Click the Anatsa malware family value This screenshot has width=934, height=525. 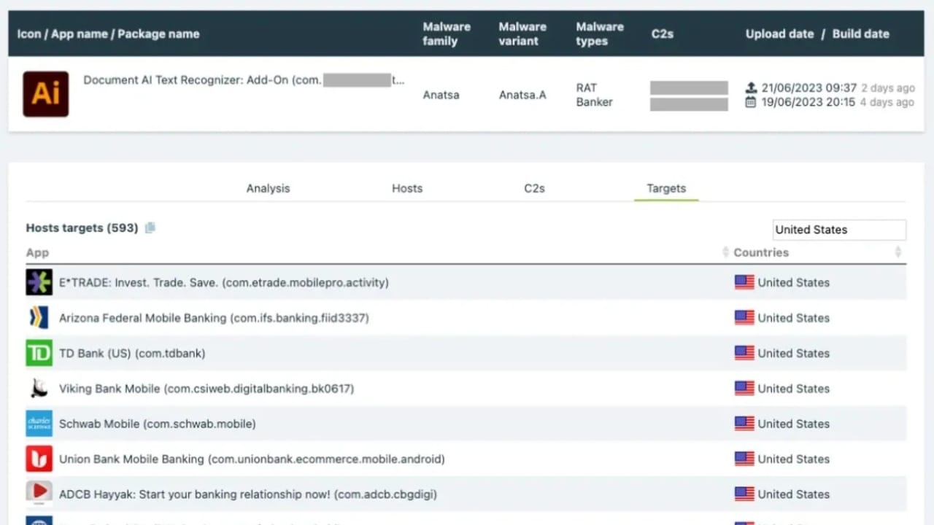[x=441, y=95]
